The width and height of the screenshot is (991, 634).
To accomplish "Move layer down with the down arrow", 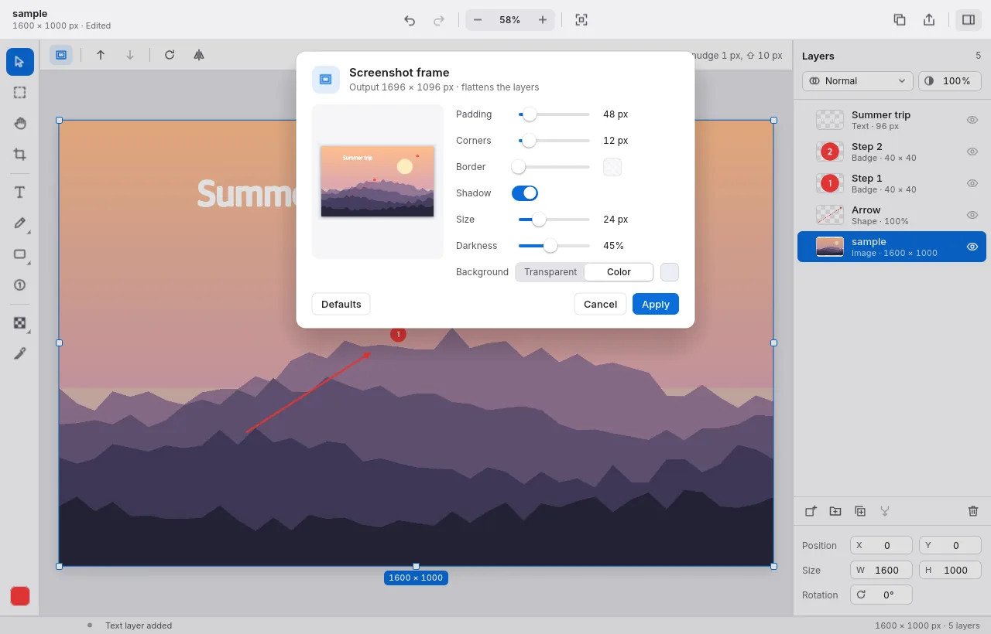I will [x=130, y=55].
